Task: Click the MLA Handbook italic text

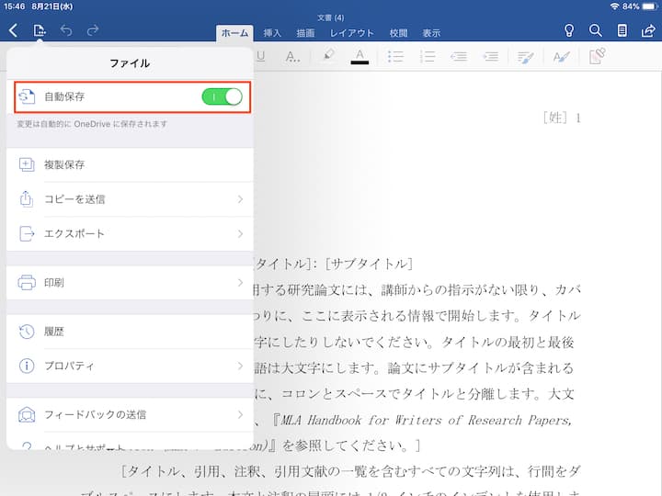Action: pos(426,420)
